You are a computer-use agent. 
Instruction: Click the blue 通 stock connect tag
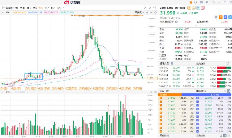pos(198,8)
